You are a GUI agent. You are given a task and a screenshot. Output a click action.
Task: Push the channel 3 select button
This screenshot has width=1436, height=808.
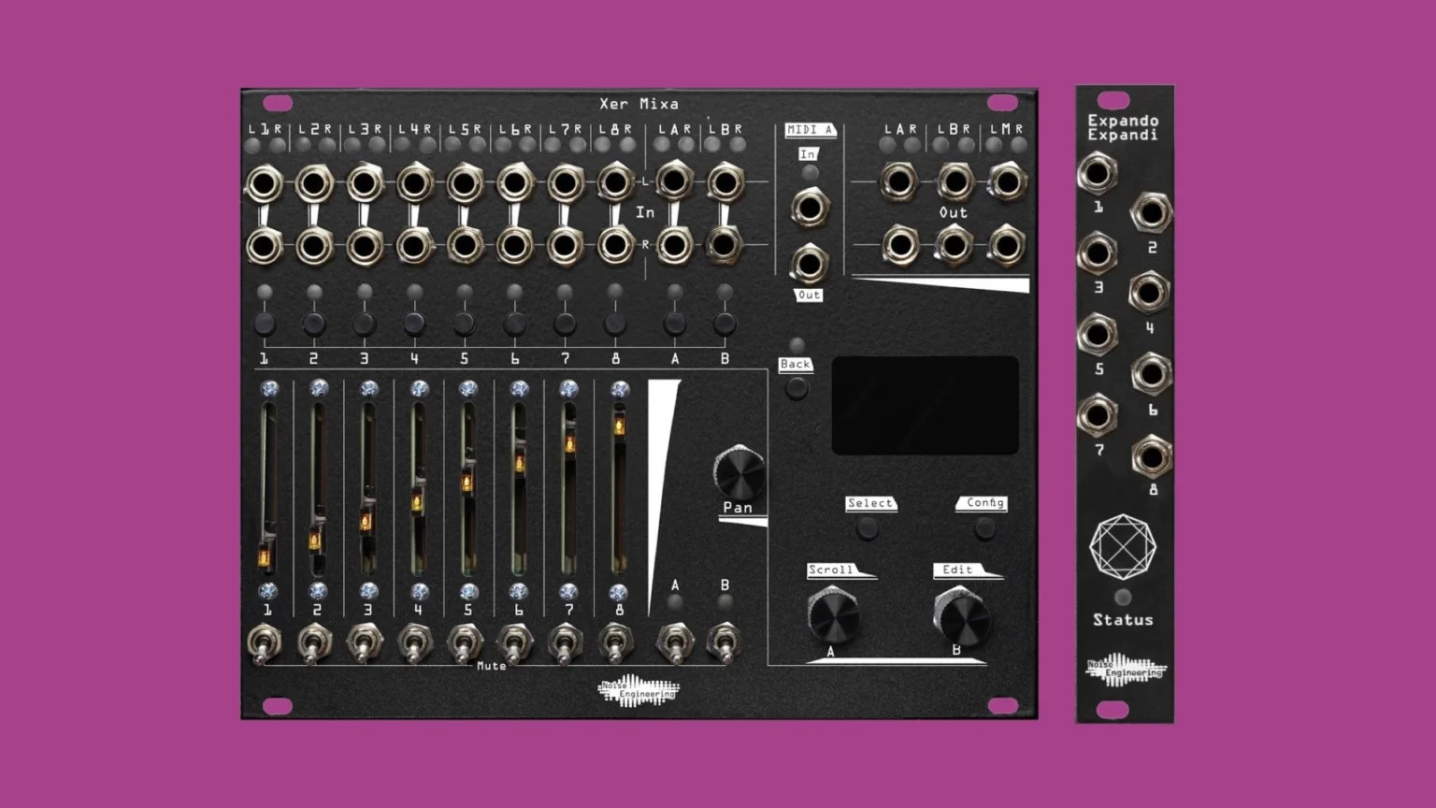click(365, 325)
